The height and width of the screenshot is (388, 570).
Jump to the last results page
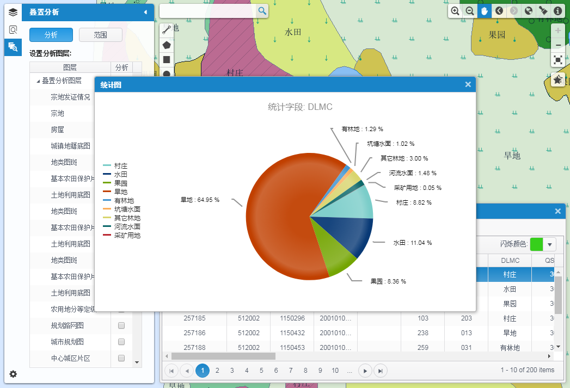tap(380, 371)
